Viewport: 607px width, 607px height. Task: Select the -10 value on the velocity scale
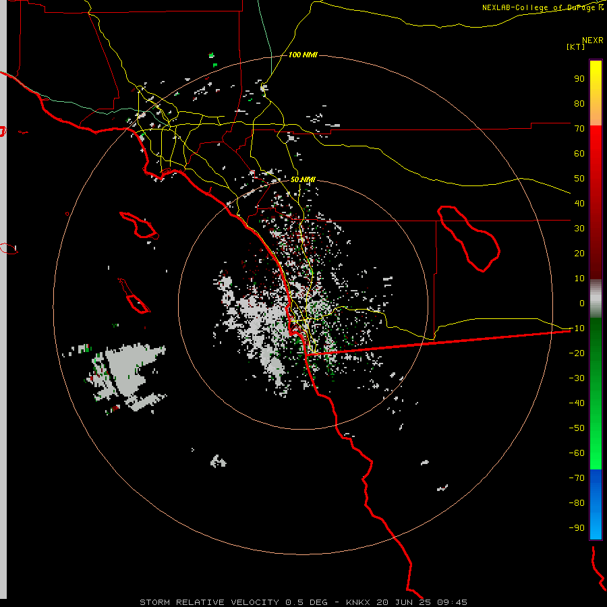click(x=577, y=328)
